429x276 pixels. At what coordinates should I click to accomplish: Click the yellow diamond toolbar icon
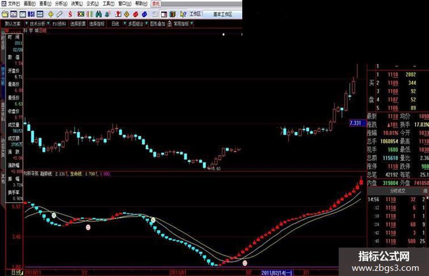pyautogui.click(x=126, y=14)
